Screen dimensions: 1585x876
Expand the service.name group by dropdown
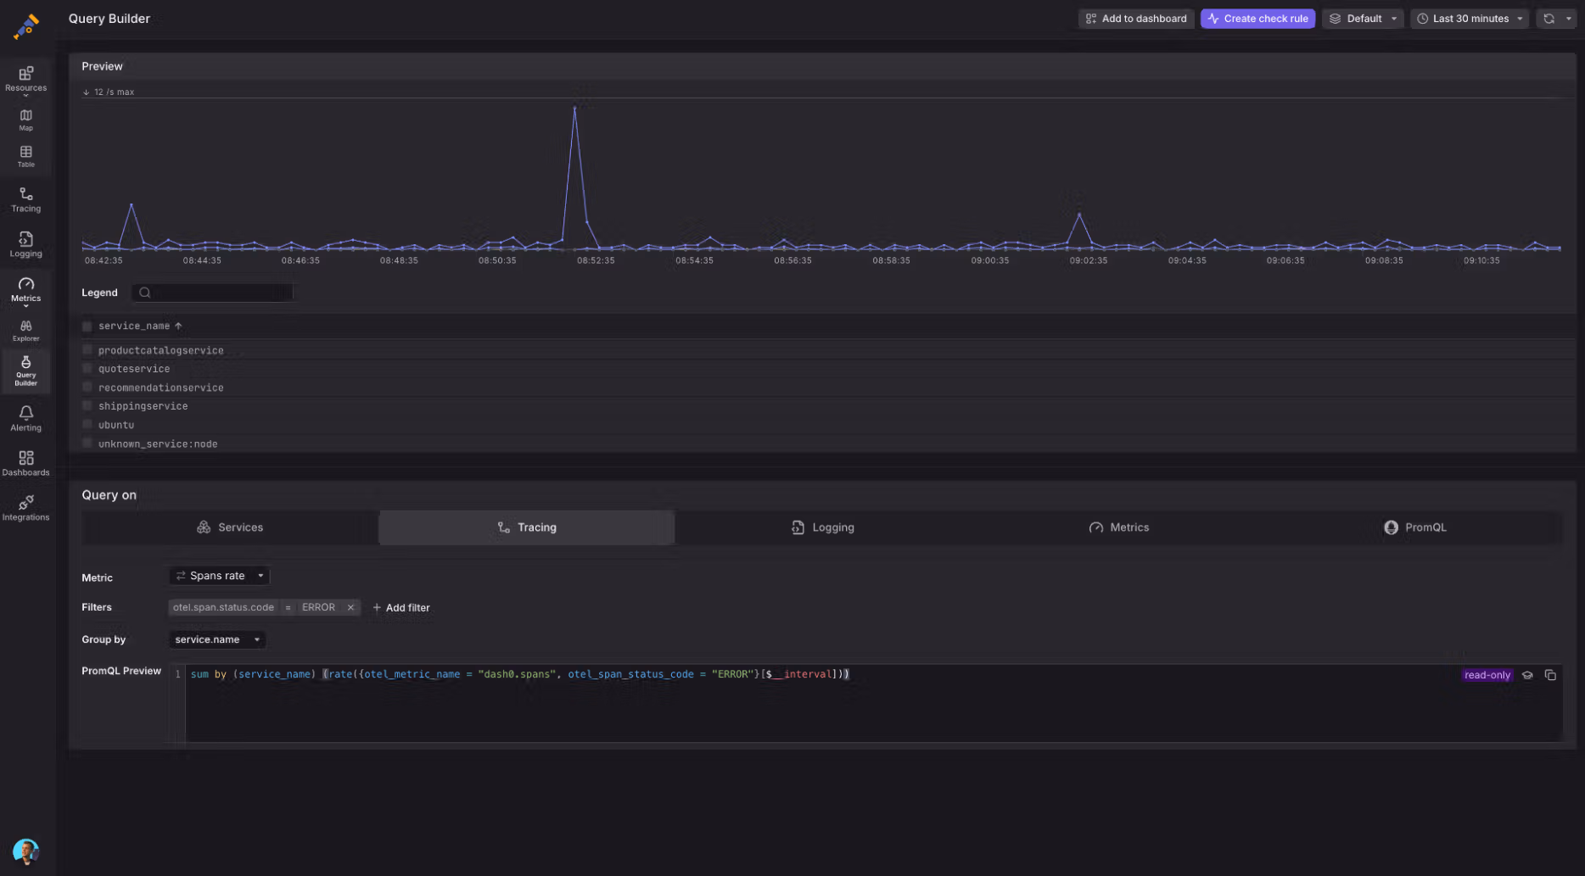217,639
